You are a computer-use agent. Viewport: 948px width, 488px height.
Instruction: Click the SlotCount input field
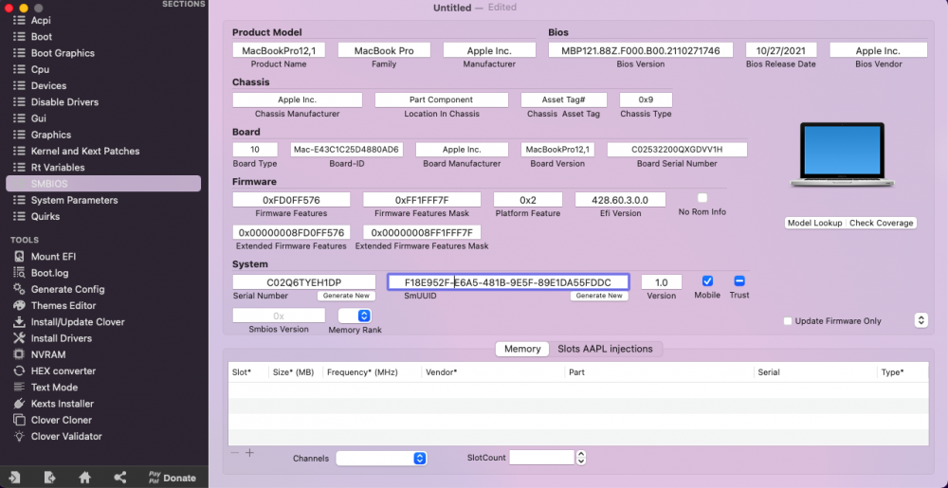(x=541, y=458)
